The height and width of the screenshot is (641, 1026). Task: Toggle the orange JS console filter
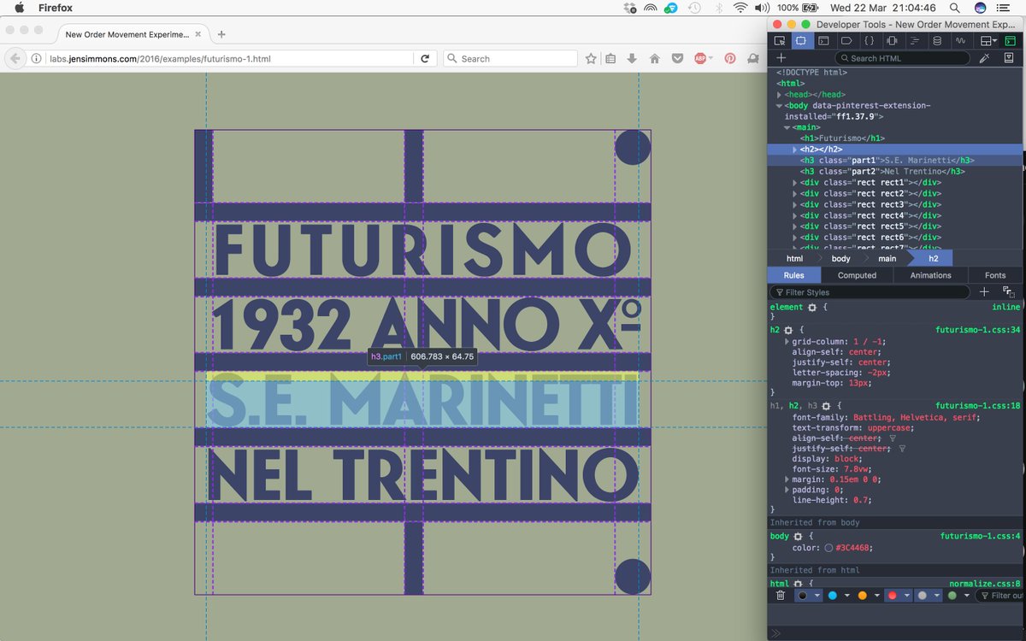[x=862, y=596]
